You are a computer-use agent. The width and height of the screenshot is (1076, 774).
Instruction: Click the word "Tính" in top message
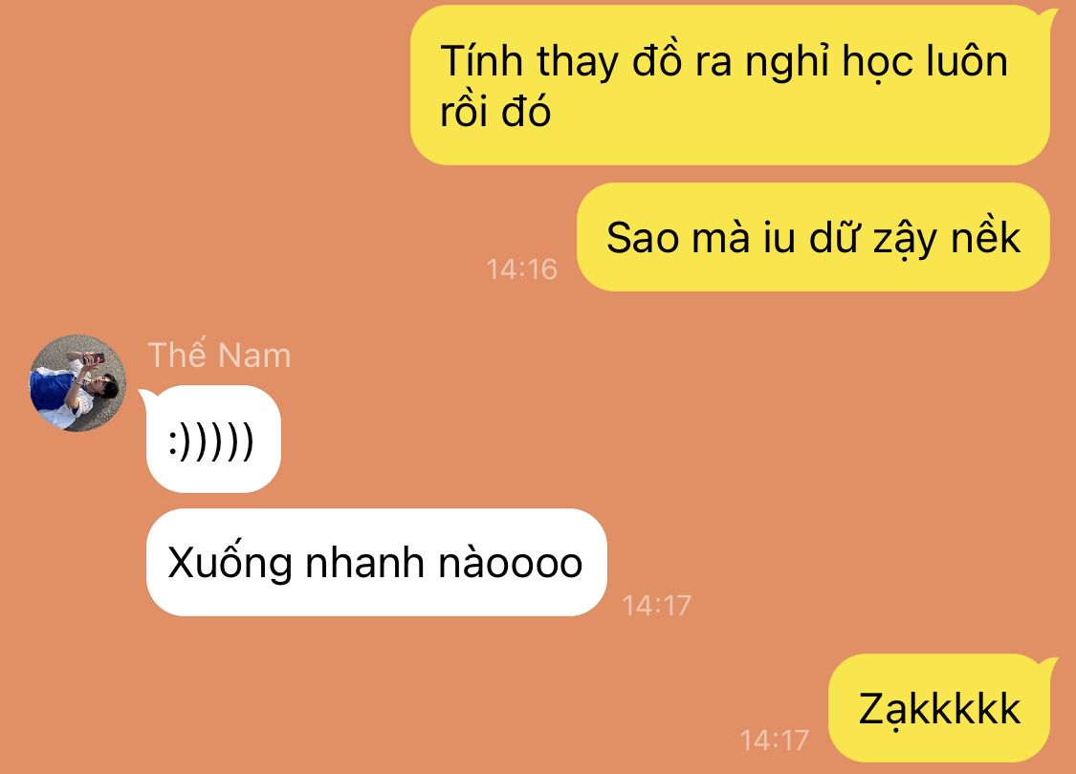point(481,61)
